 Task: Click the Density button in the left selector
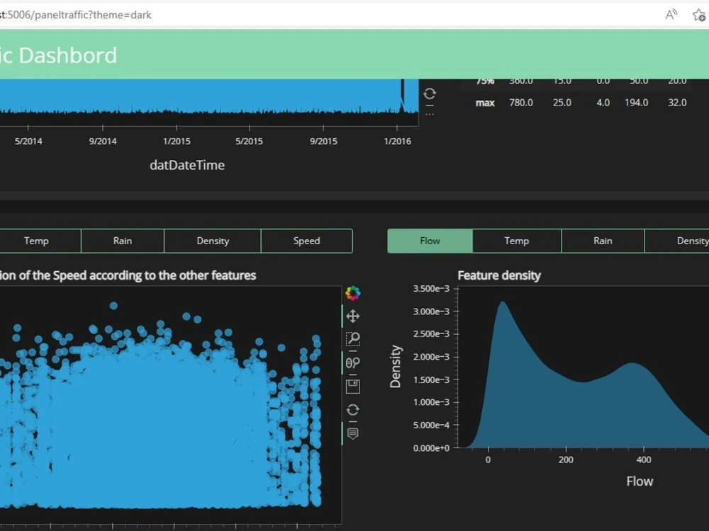[x=212, y=241]
